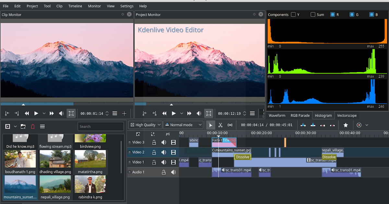389x204 pixels.
Task: Click the Dissolve transition on Video 2
Action: (242, 157)
